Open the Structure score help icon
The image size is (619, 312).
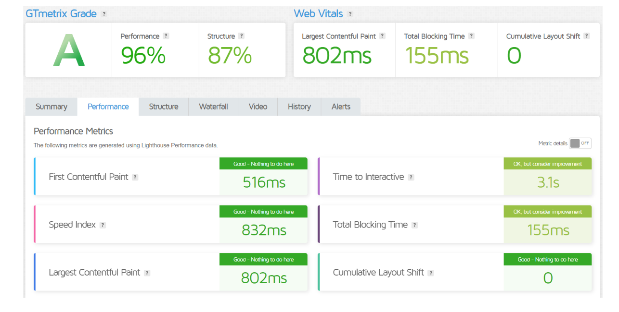click(242, 36)
